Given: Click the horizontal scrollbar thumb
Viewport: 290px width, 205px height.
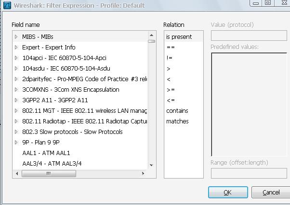Looking at the screenshot, I should [49, 173].
